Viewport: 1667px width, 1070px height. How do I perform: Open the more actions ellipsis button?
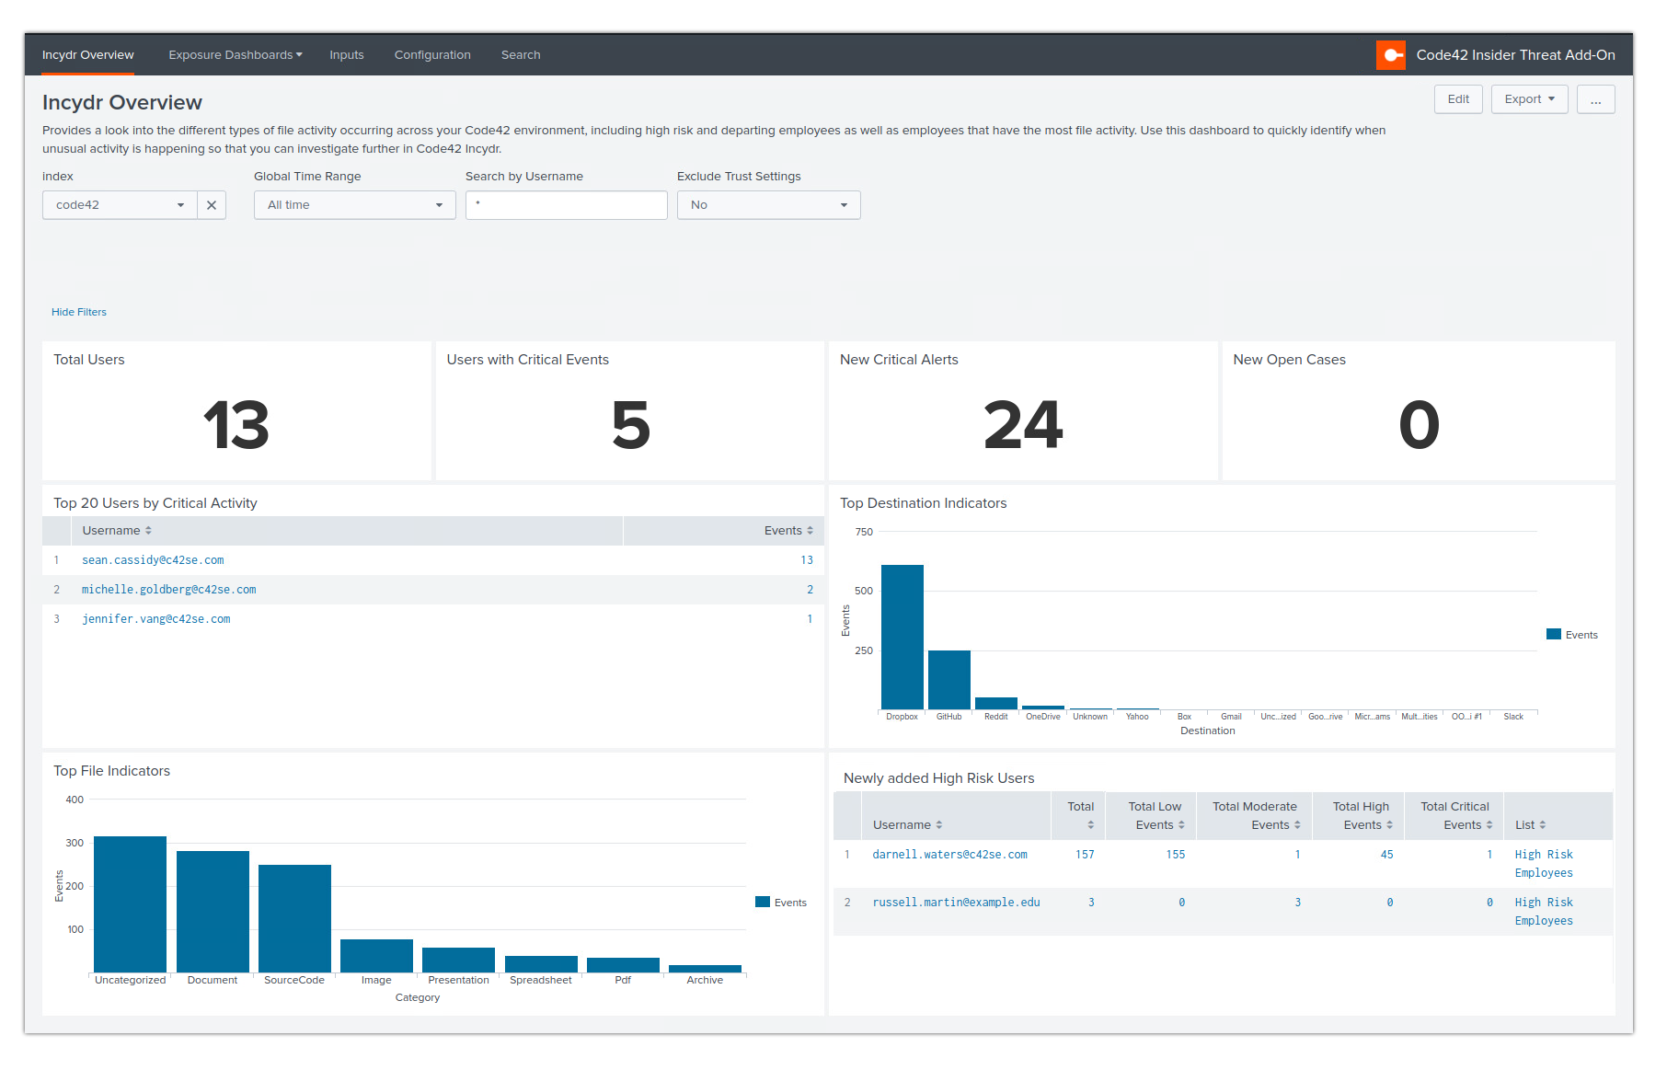1595,99
